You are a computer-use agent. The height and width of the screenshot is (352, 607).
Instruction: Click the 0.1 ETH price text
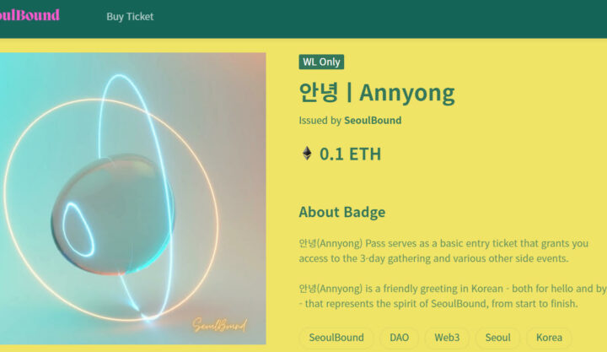(x=351, y=154)
